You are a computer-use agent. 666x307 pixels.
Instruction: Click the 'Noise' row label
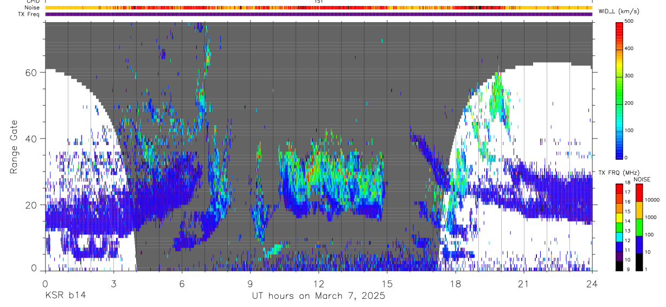coord(32,8)
